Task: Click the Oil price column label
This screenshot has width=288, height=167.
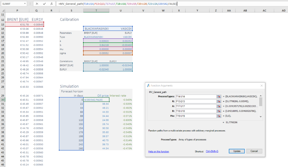Action: [x=103, y=96]
